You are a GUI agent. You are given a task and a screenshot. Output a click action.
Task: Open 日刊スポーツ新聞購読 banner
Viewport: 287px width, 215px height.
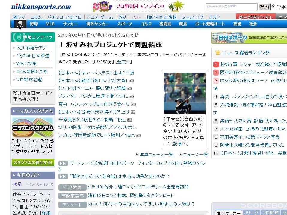(249, 38)
